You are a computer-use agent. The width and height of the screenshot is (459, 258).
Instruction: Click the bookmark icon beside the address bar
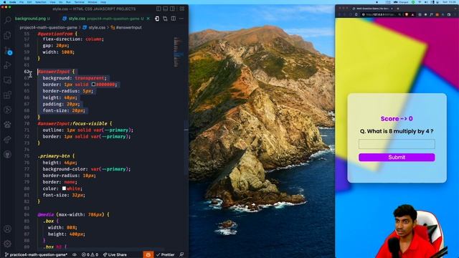pyautogui.click(x=356, y=14)
